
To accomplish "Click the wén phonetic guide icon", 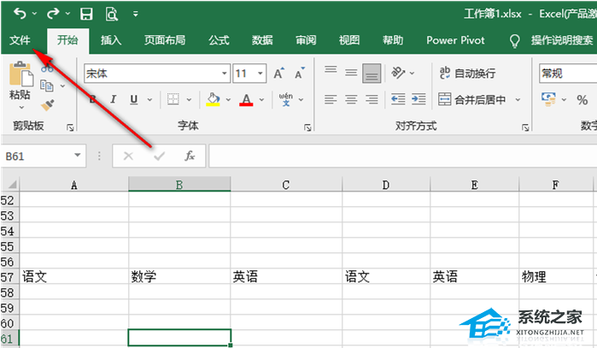I will pos(285,99).
